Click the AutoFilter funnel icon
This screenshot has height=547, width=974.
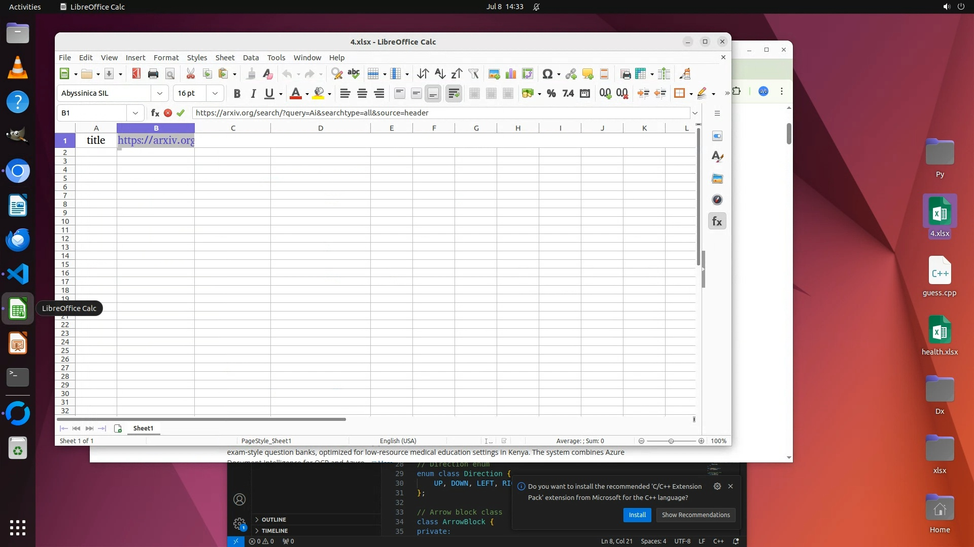tap(473, 74)
